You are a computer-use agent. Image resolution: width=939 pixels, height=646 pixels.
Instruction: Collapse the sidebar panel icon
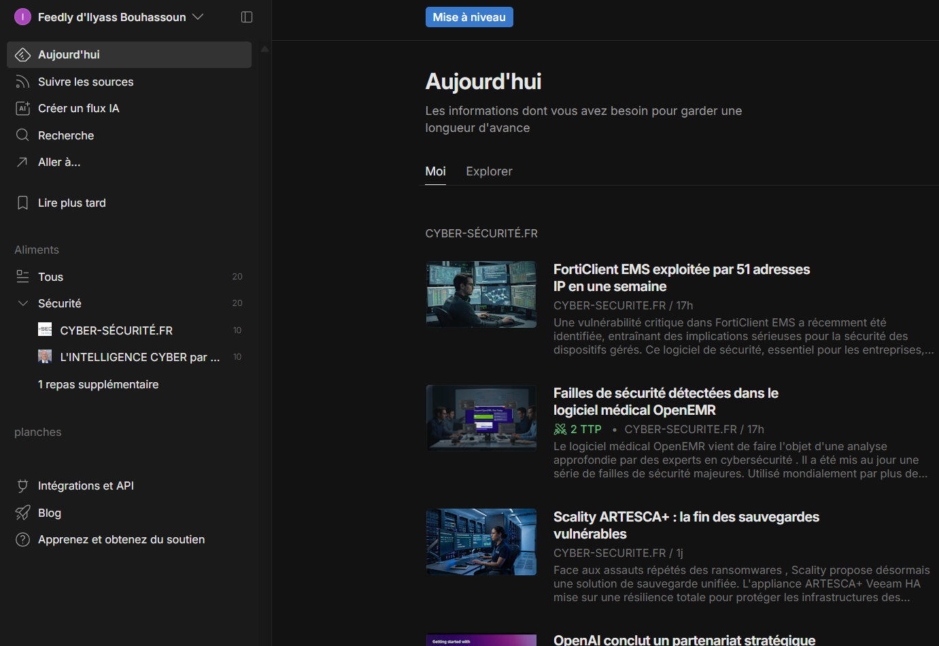[x=247, y=17]
